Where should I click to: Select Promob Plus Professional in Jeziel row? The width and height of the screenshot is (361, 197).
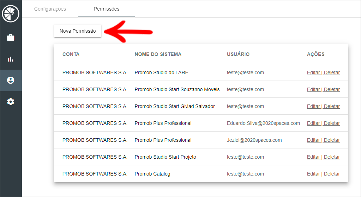[163, 140]
